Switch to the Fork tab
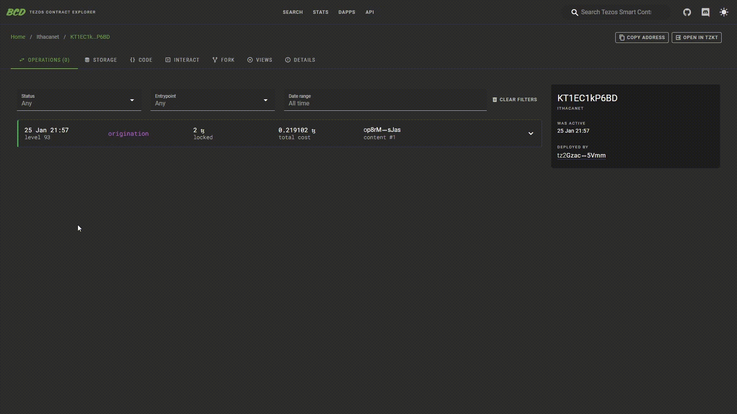The image size is (737, 414). tap(223, 60)
